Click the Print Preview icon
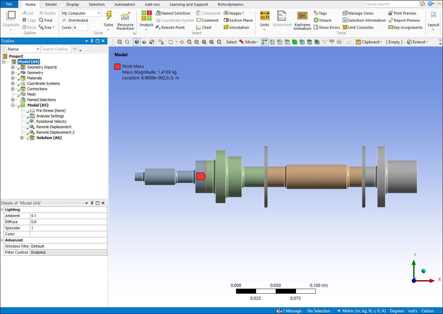Viewport: 443px width, 314px height. pos(391,13)
